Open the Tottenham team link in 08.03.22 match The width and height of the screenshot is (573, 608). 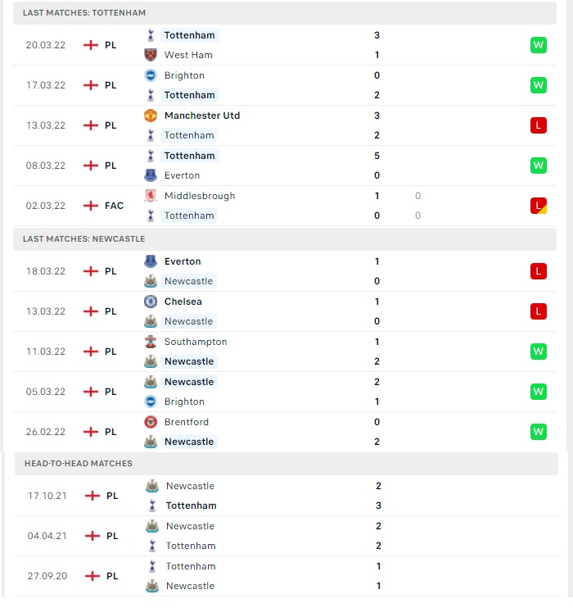coord(189,156)
